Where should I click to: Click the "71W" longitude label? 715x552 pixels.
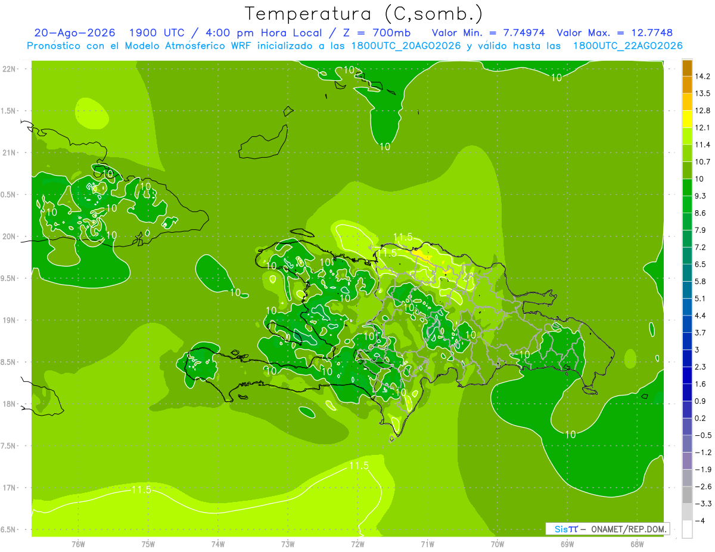(427, 544)
